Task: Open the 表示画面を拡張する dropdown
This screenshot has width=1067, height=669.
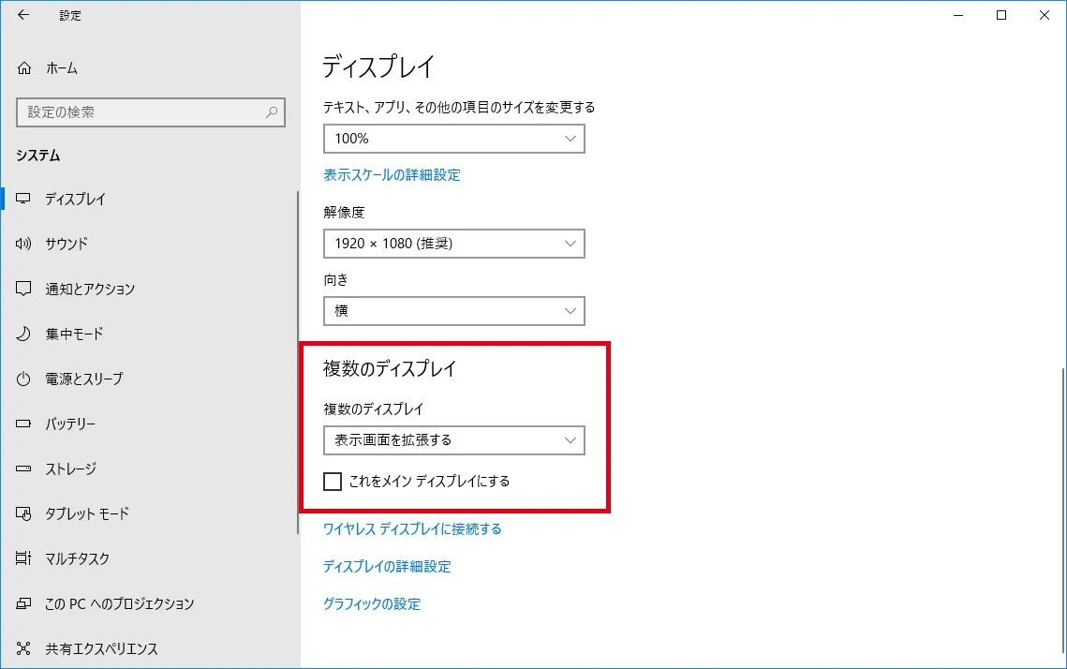Action: pos(454,440)
